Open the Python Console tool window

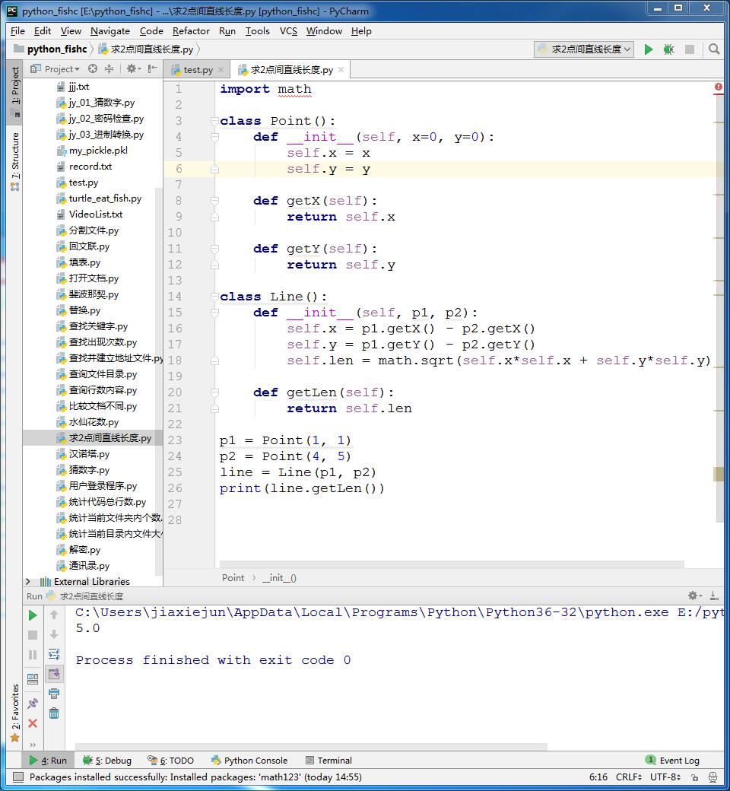(x=249, y=760)
